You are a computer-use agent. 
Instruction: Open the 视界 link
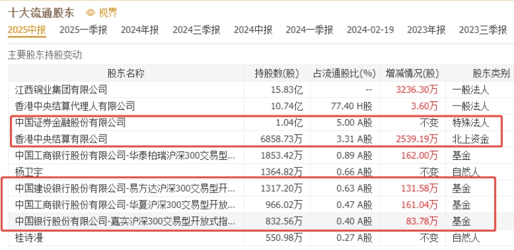click(108, 13)
